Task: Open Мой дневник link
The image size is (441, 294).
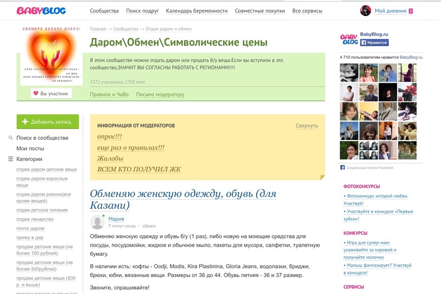Action: [x=391, y=11]
